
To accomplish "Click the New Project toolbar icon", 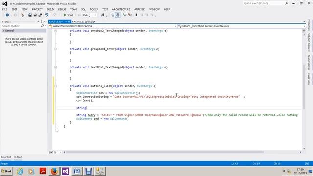I will (22, 15).
